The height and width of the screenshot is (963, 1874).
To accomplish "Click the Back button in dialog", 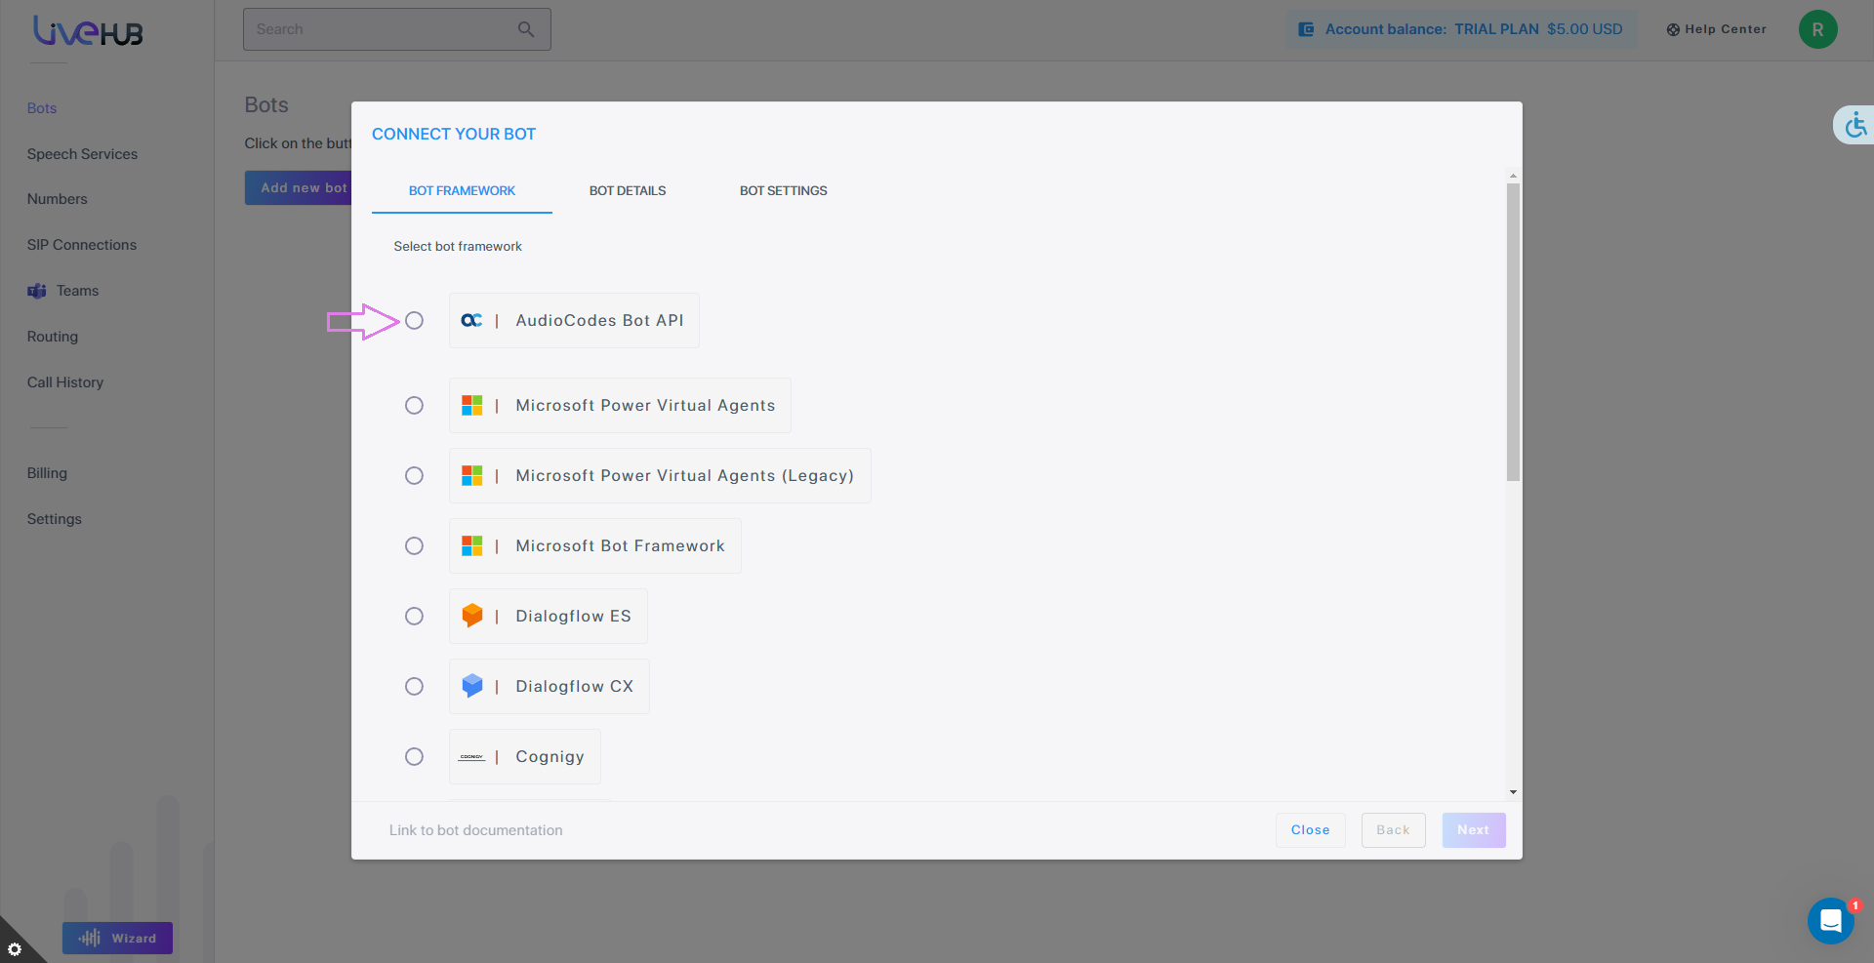I will [x=1393, y=830].
